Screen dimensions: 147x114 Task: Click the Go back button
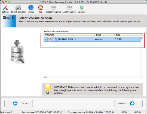[19, 103]
